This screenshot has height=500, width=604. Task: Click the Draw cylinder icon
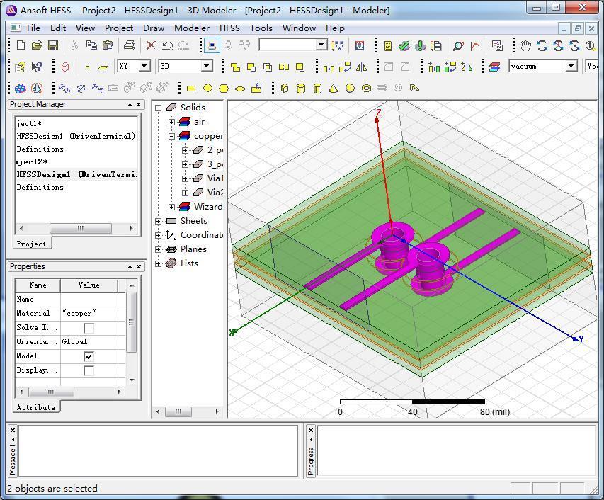point(301,89)
